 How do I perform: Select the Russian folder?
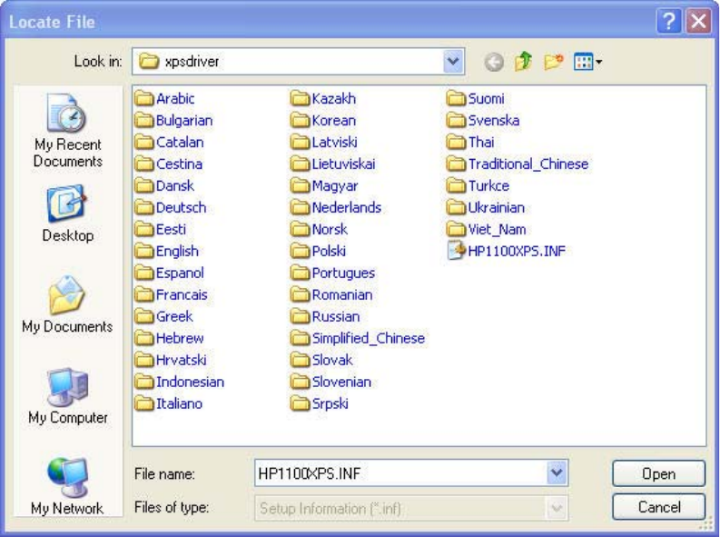point(325,316)
